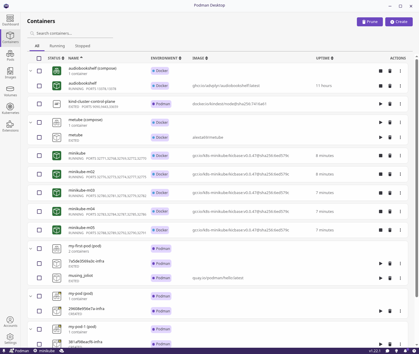Switch to the Stopped tab
The image size is (419, 354).
coord(82,46)
